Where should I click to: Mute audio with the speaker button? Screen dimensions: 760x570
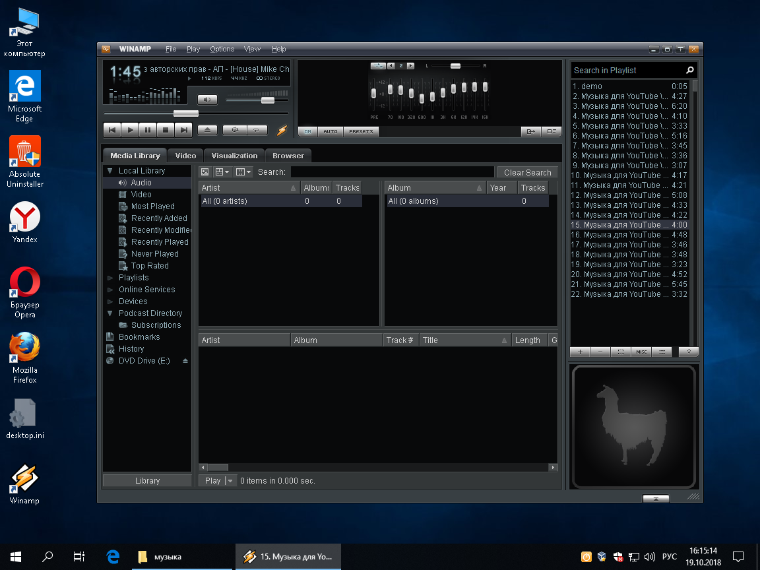(x=207, y=100)
